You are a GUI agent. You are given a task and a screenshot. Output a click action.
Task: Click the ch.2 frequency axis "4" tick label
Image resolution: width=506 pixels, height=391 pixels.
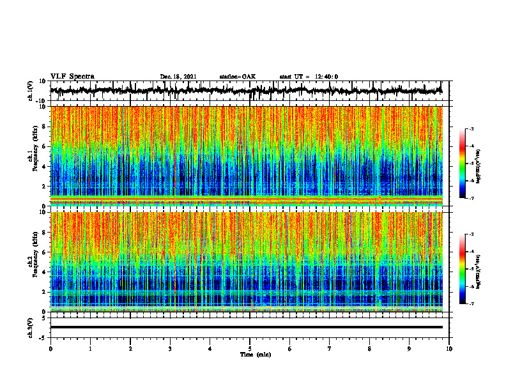pos(44,272)
